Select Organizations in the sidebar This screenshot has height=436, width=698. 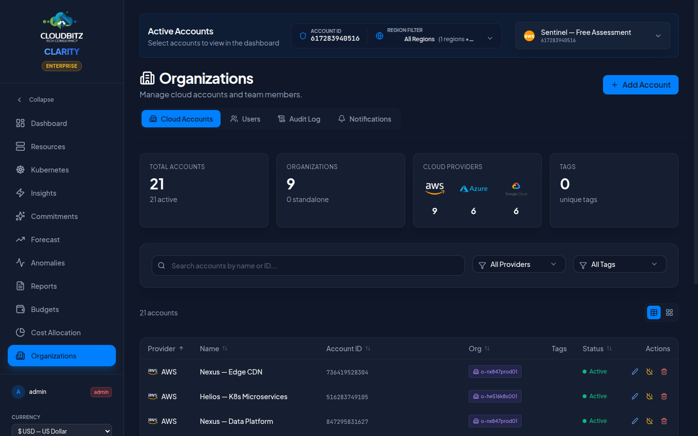[x=62, y=356]
